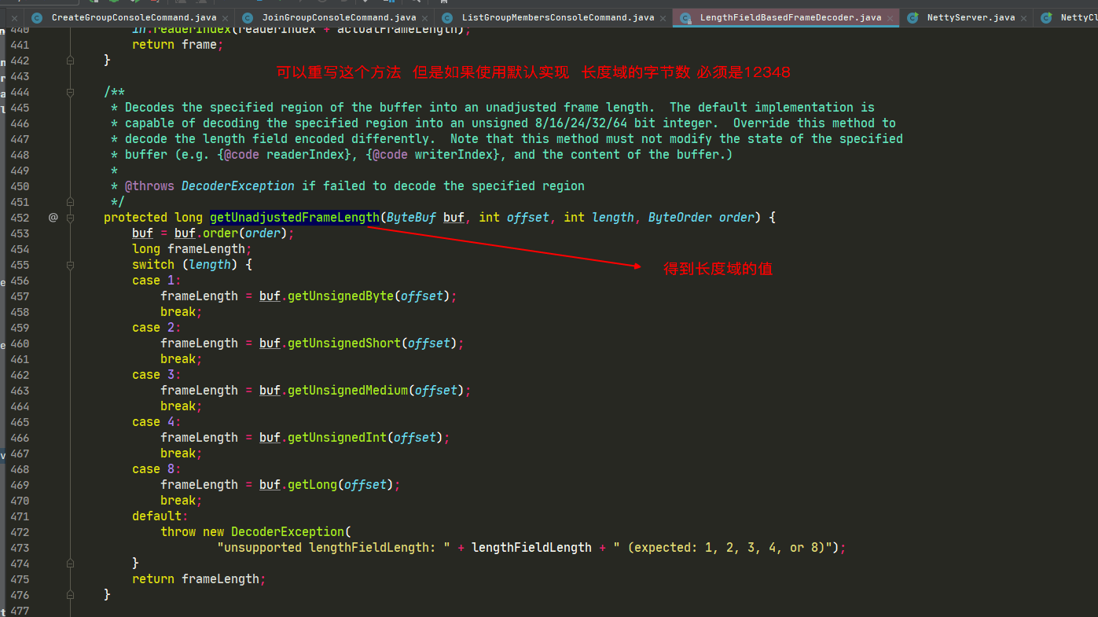
Task: Collapse getUnadjustedFrameLength method at line 452
Action: pos(70,218)
